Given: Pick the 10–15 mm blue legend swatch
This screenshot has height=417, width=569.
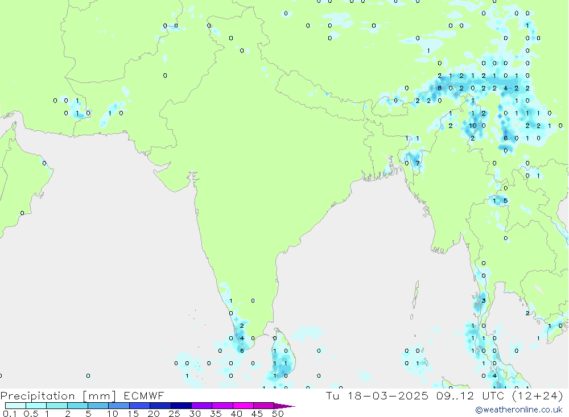Looking at the screenshot, I should pos(119,406).
